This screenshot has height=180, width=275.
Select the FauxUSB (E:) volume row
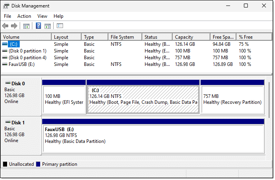tap(136, 64)
